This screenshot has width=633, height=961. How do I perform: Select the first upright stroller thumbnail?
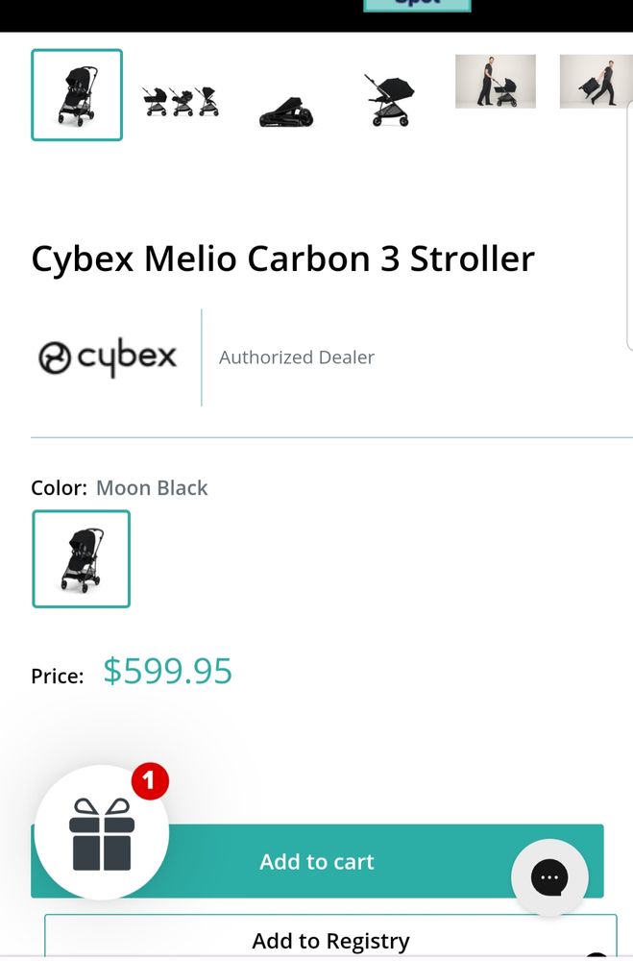pyautogui.click(x=77, y=94)
